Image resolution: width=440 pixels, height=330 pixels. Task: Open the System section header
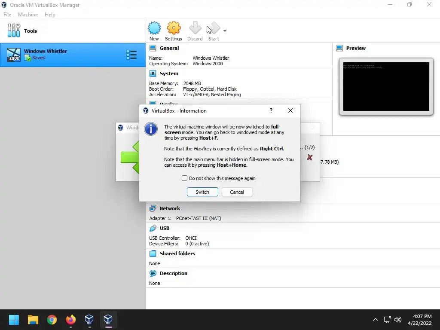pos(169,73)
